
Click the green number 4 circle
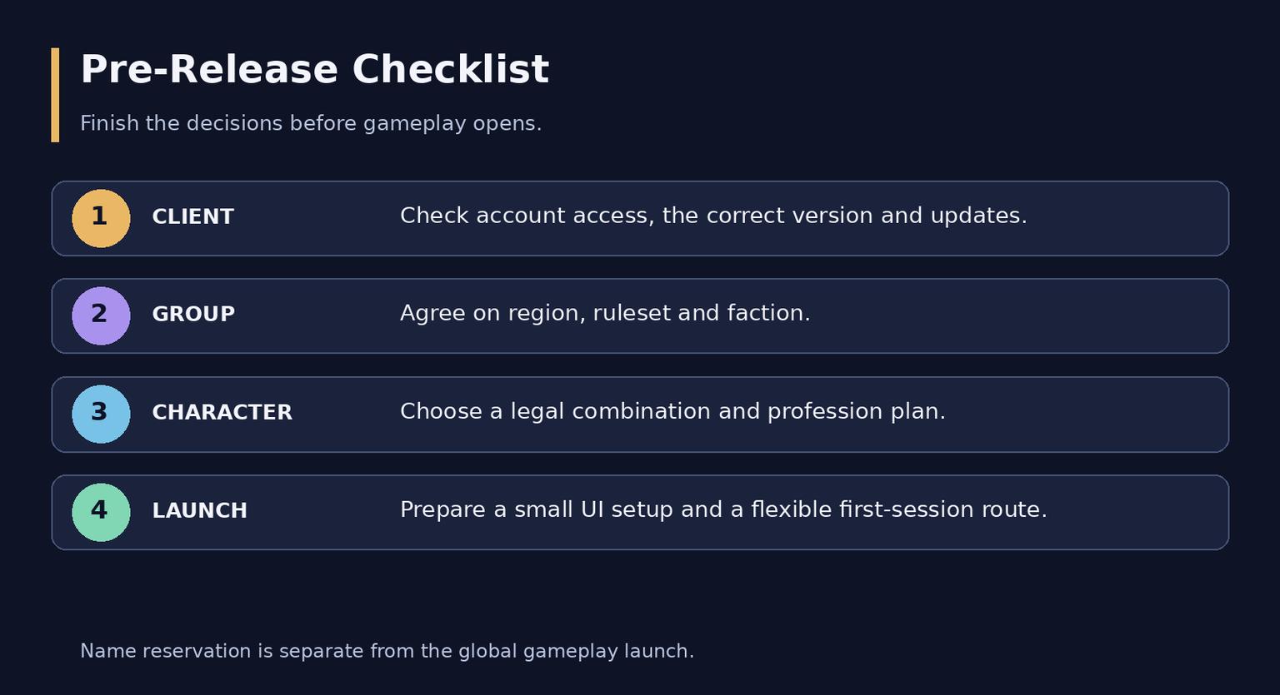(101, 513)
